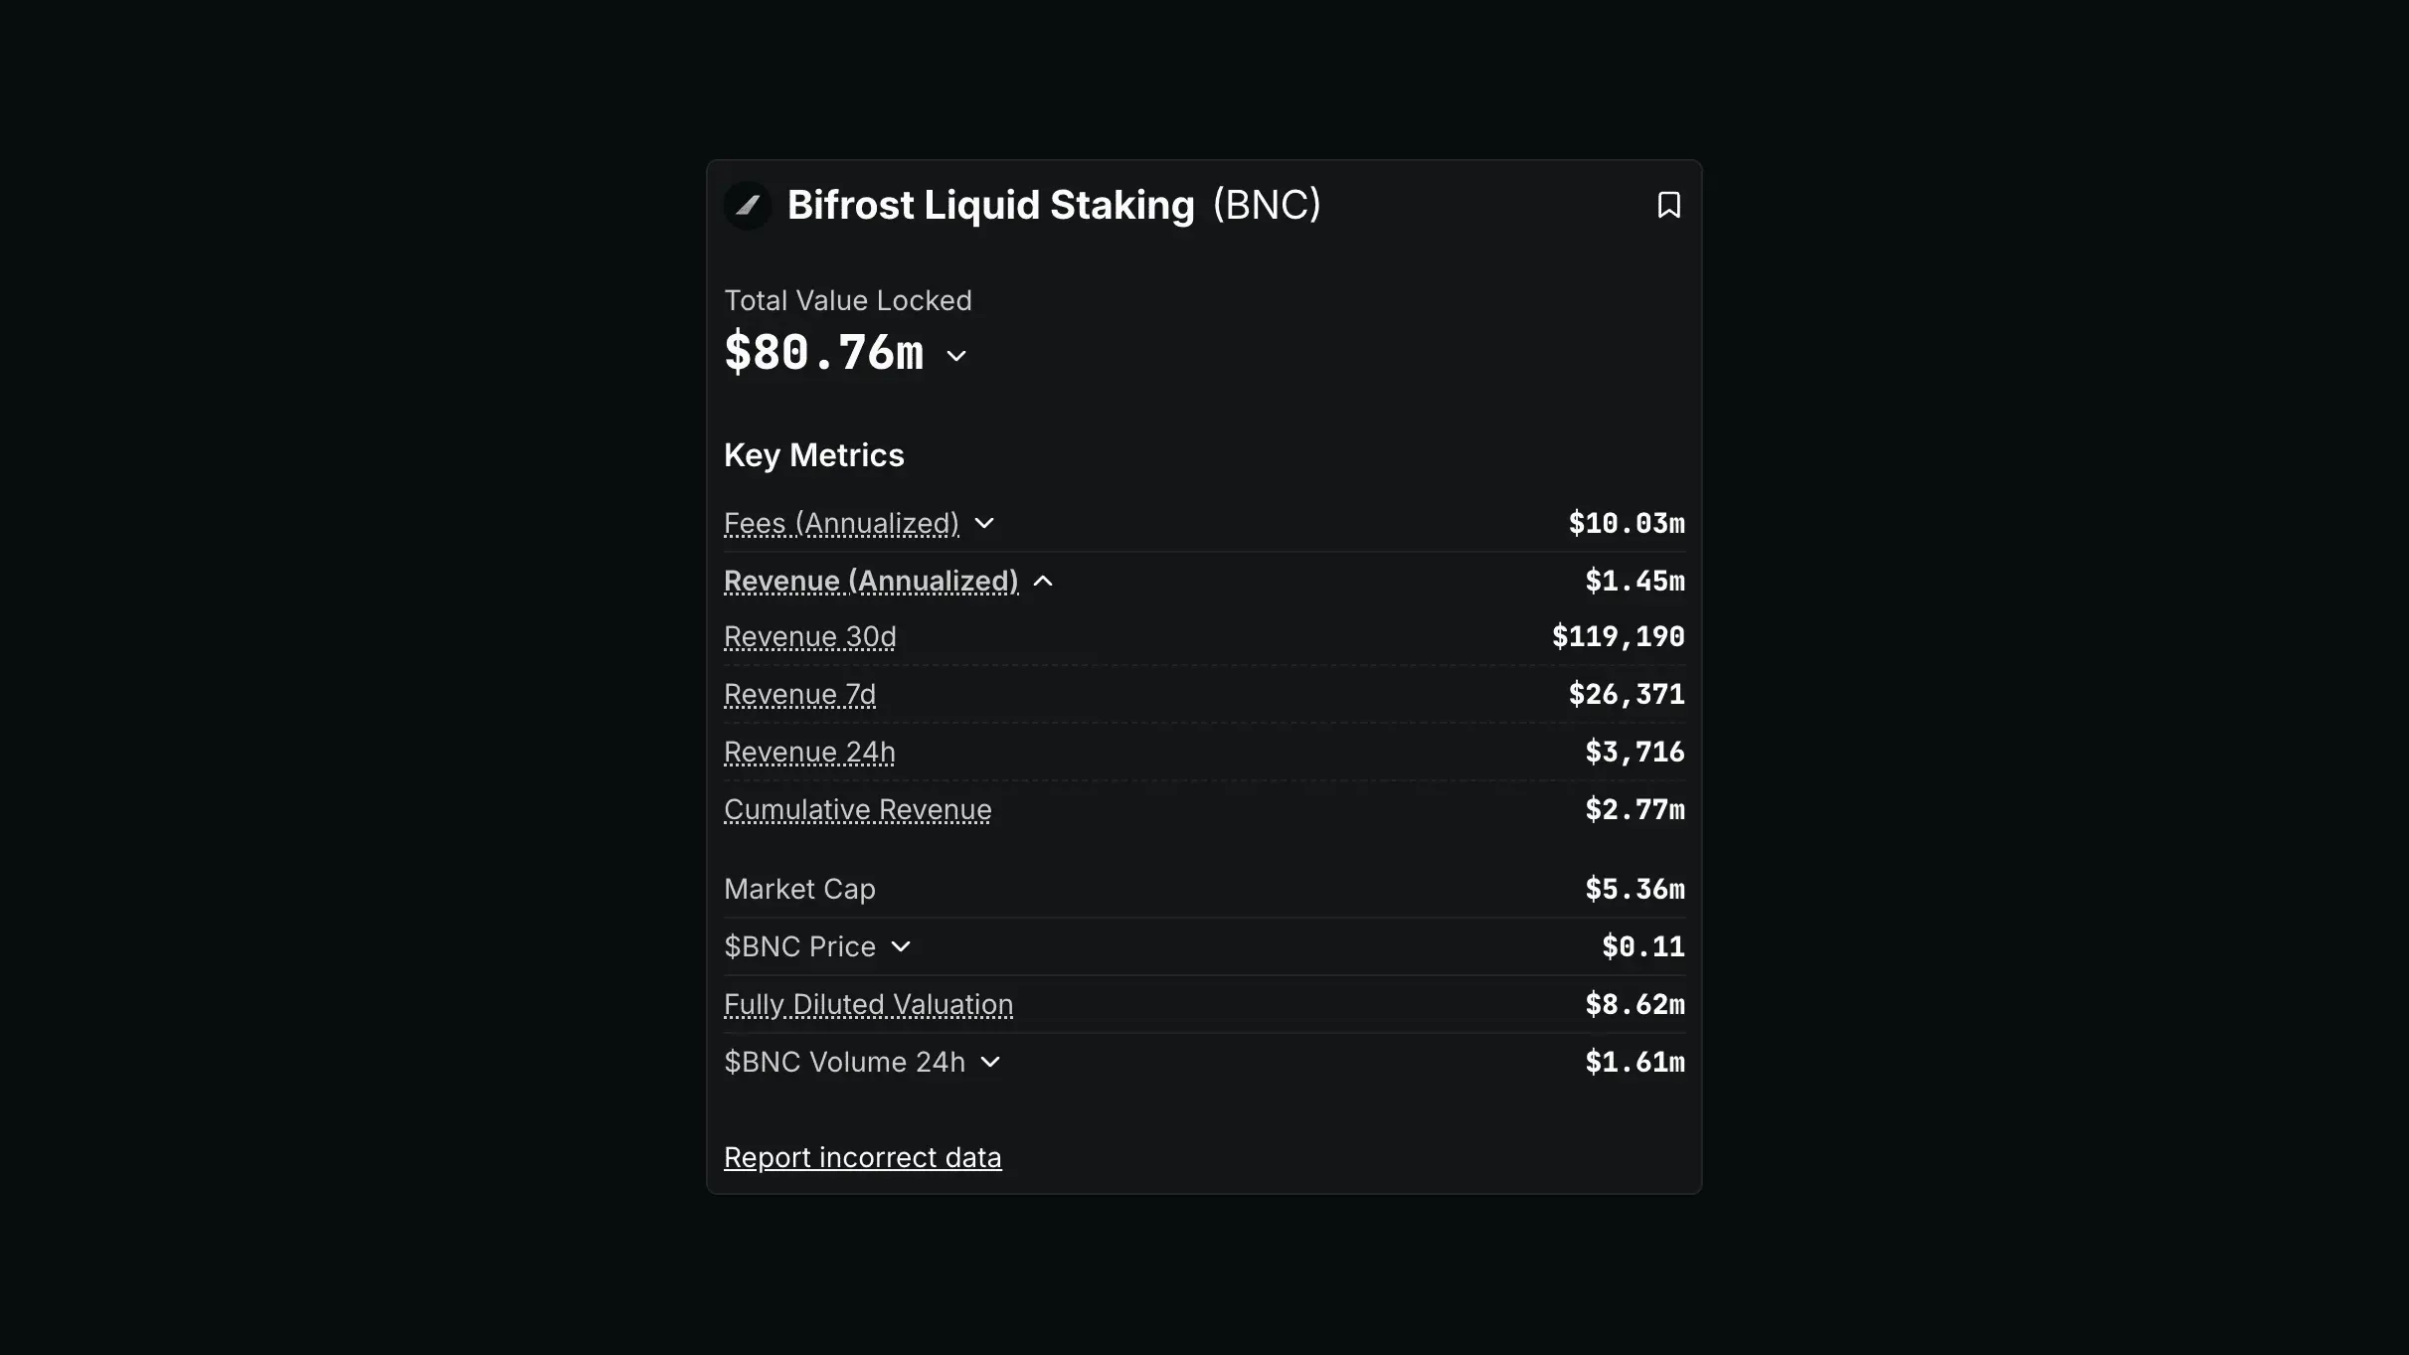The height and width of the screenshot is (1355, 2409).
Task: Click the $BNC Price row label
Action: coord(799,946)
